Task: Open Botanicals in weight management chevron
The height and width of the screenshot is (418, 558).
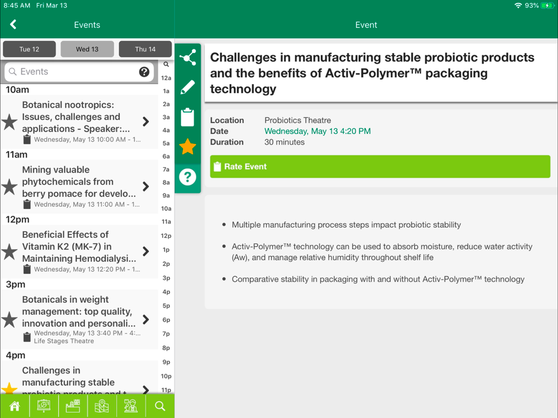Action: [x=146, y=319]
